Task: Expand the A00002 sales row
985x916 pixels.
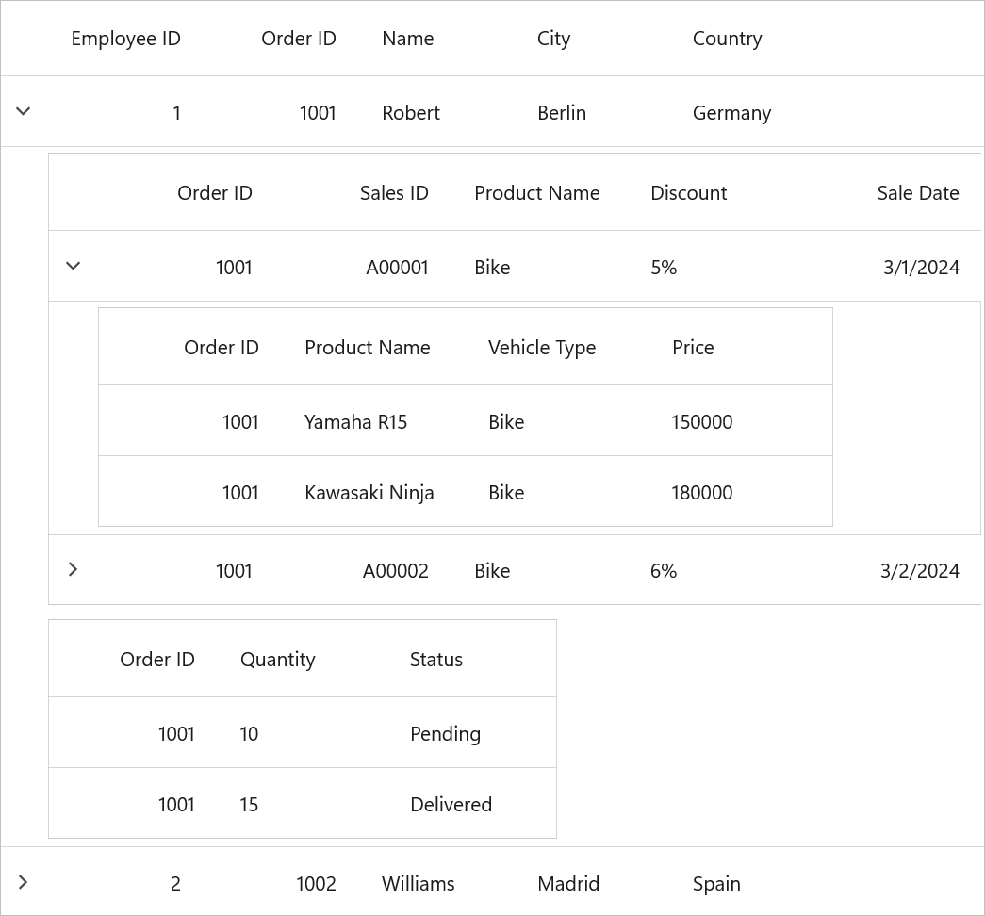Action: pos(73,570)
